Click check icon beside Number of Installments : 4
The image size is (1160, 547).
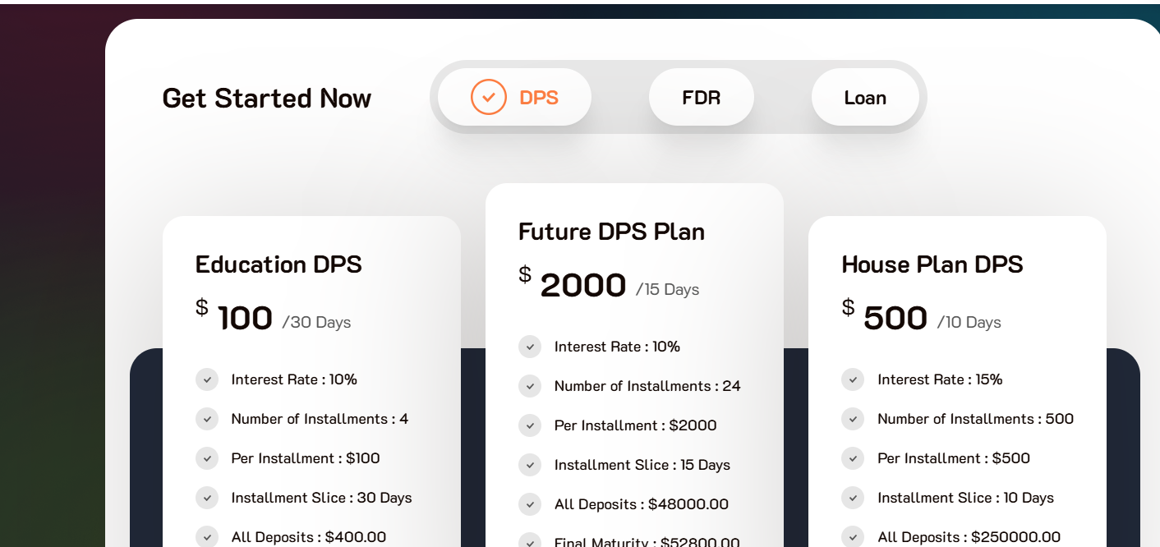[207, 419]
